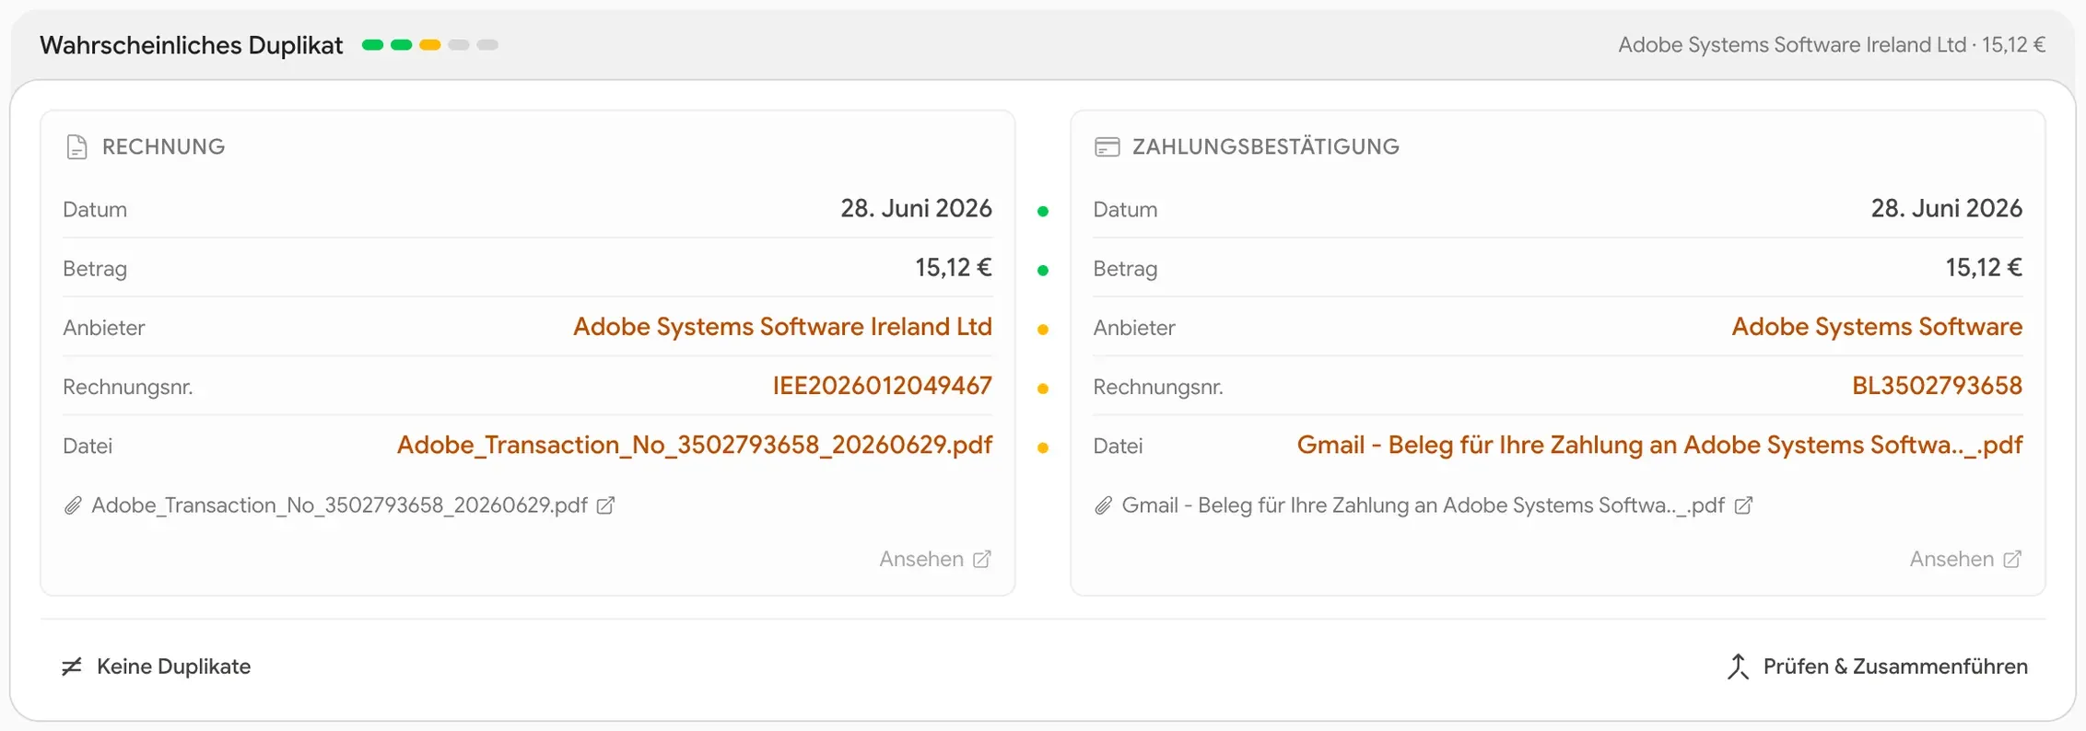Select invoice number BL3502793658
The image size is (2086, 731).
pos(1937,386)
